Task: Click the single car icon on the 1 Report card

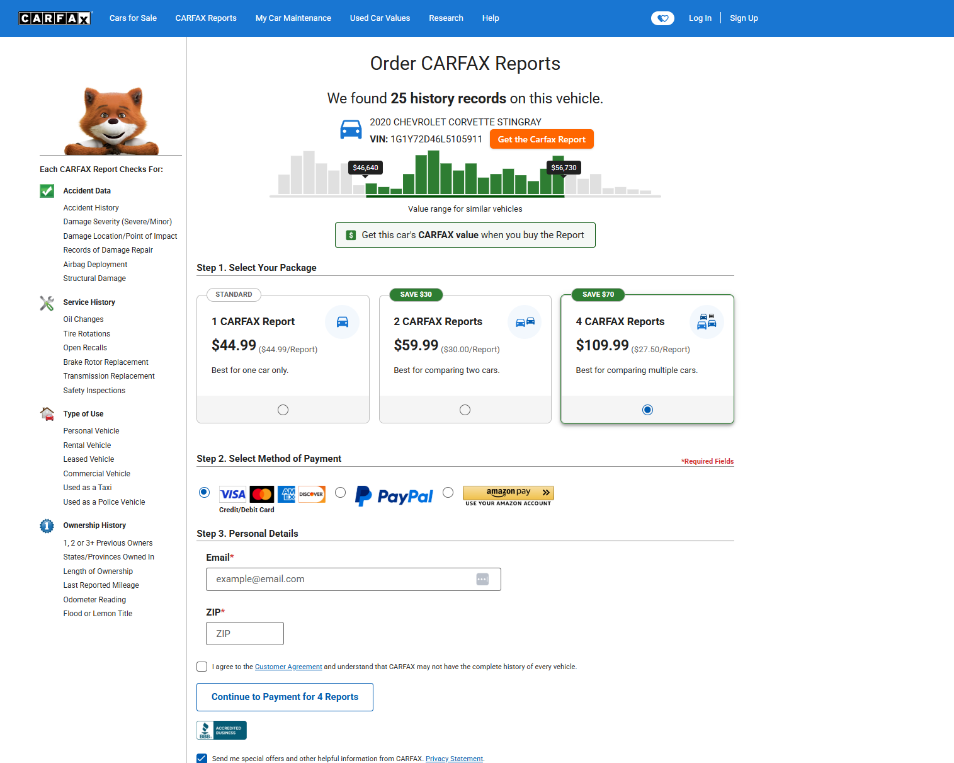Action: [343, 322]
